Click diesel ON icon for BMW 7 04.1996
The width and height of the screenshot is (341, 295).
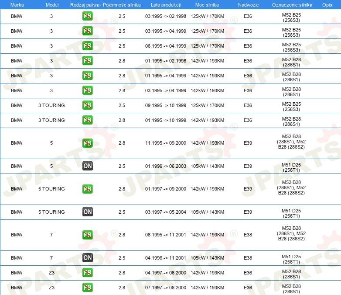87,258
